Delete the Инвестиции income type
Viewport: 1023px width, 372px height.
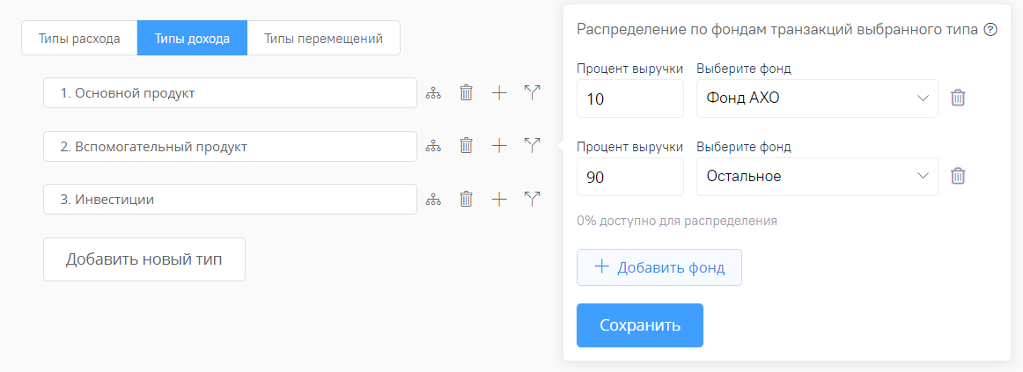pos(466,199)
